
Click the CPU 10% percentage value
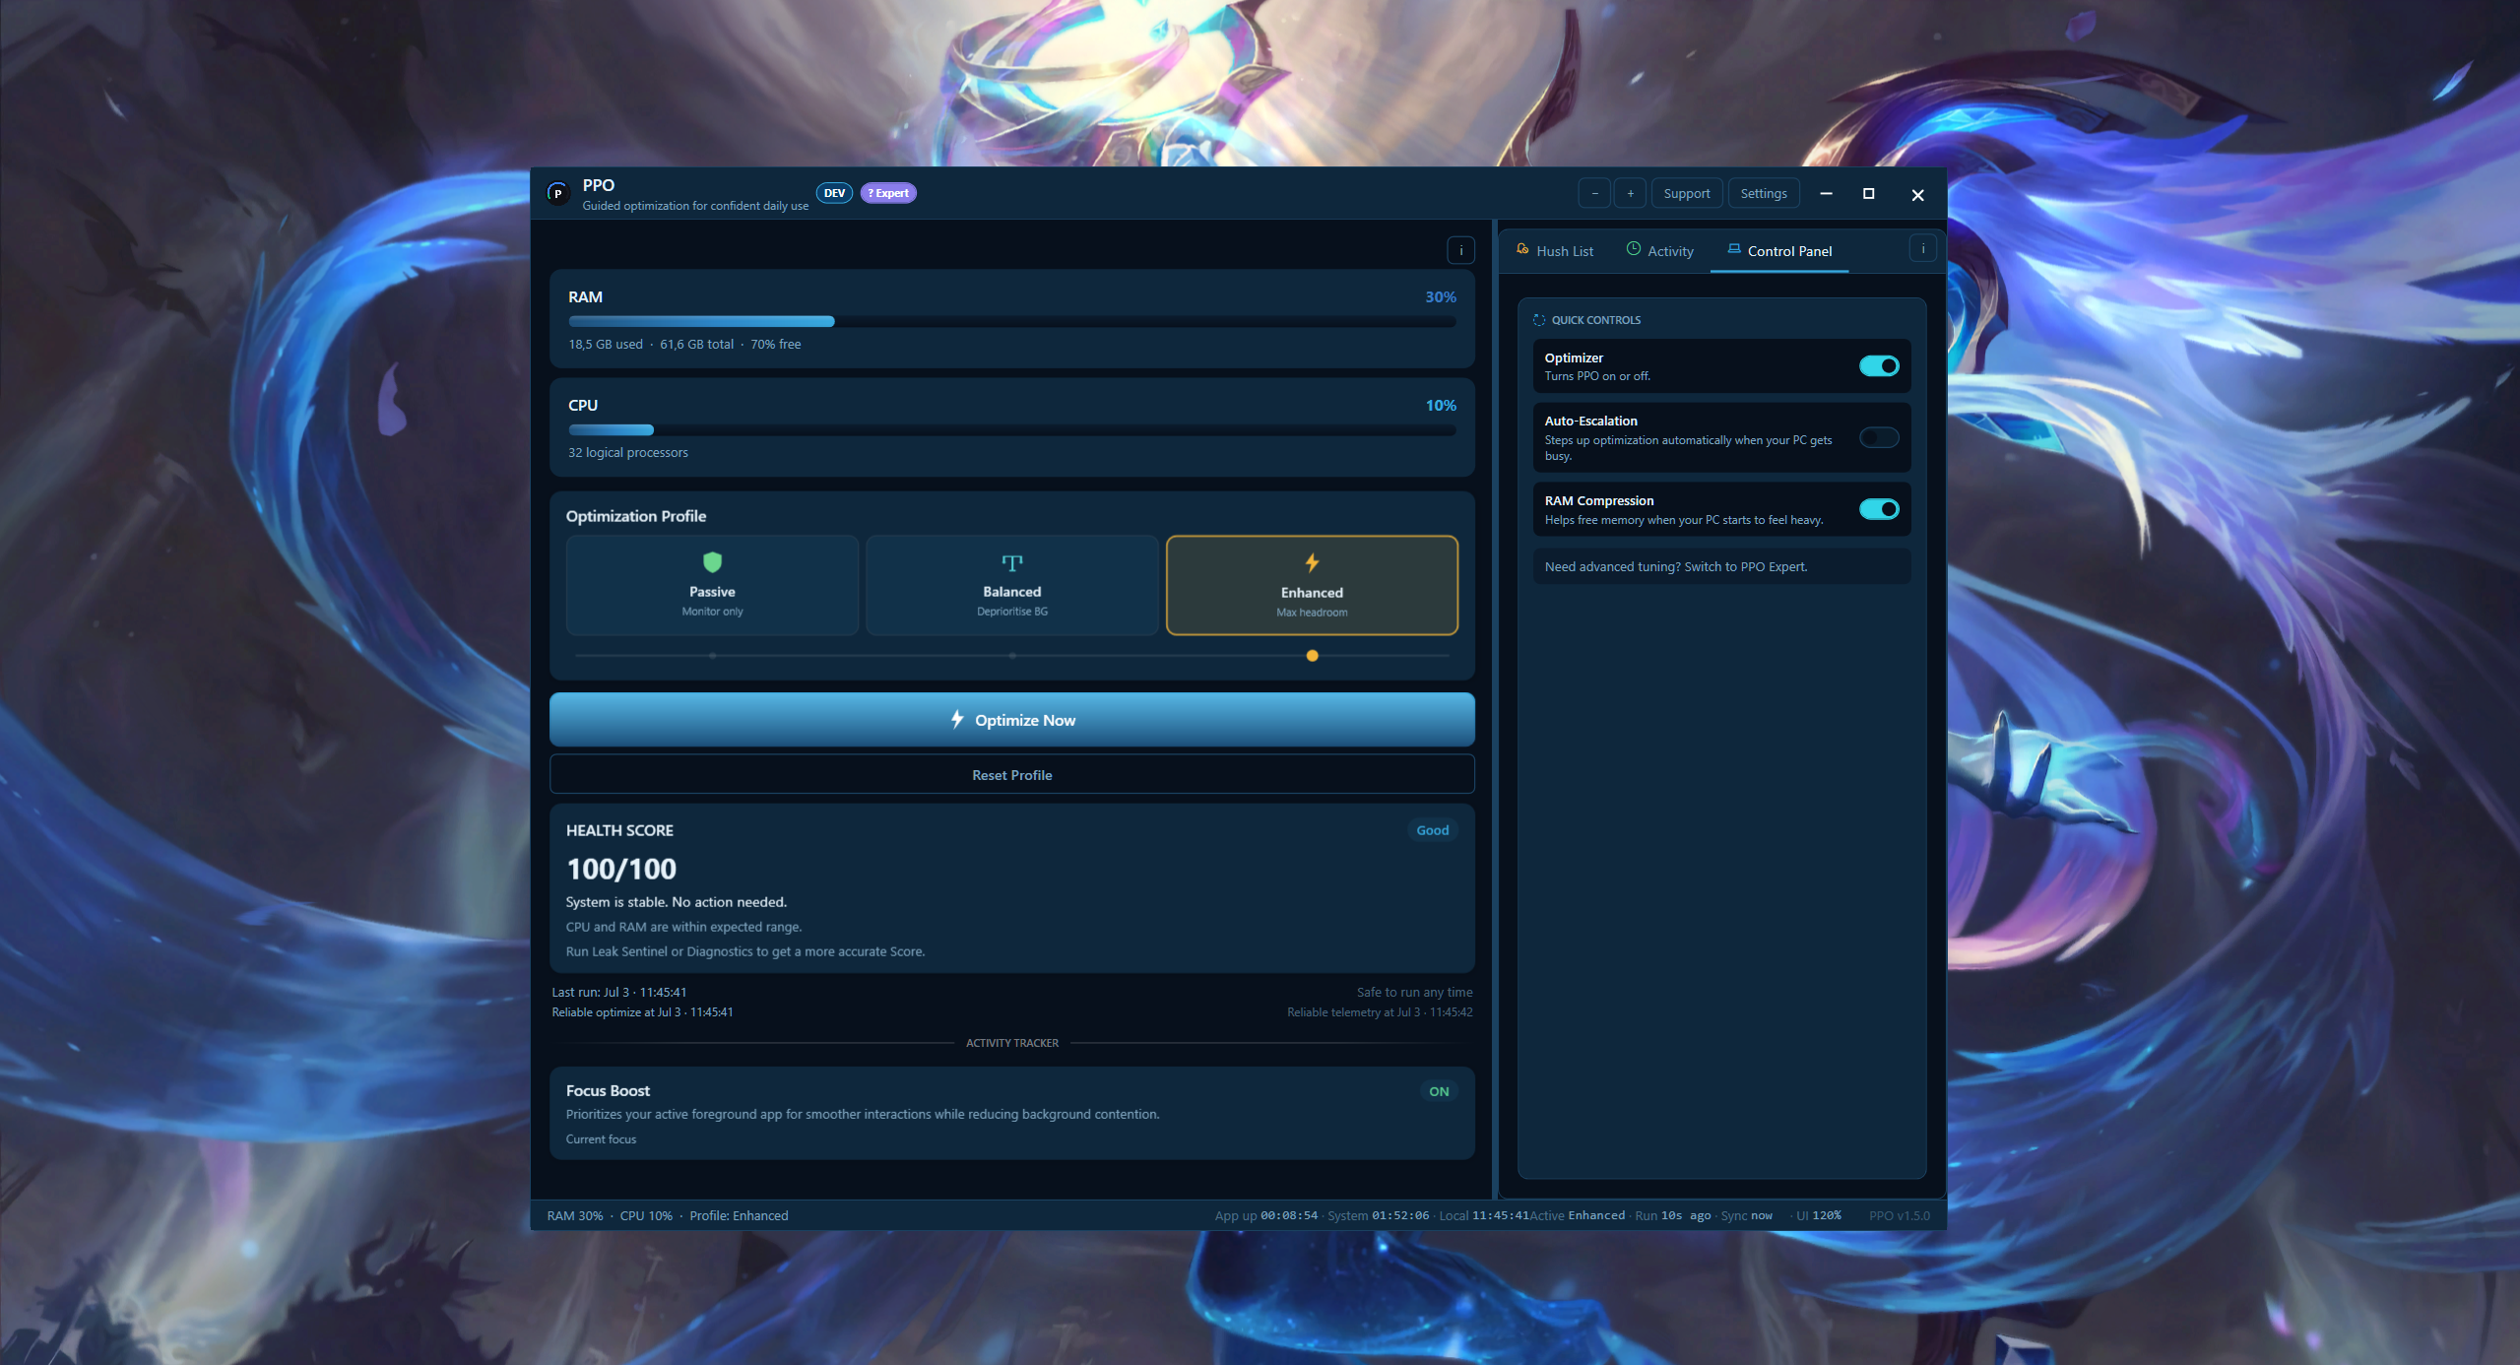click(1440, 406)
